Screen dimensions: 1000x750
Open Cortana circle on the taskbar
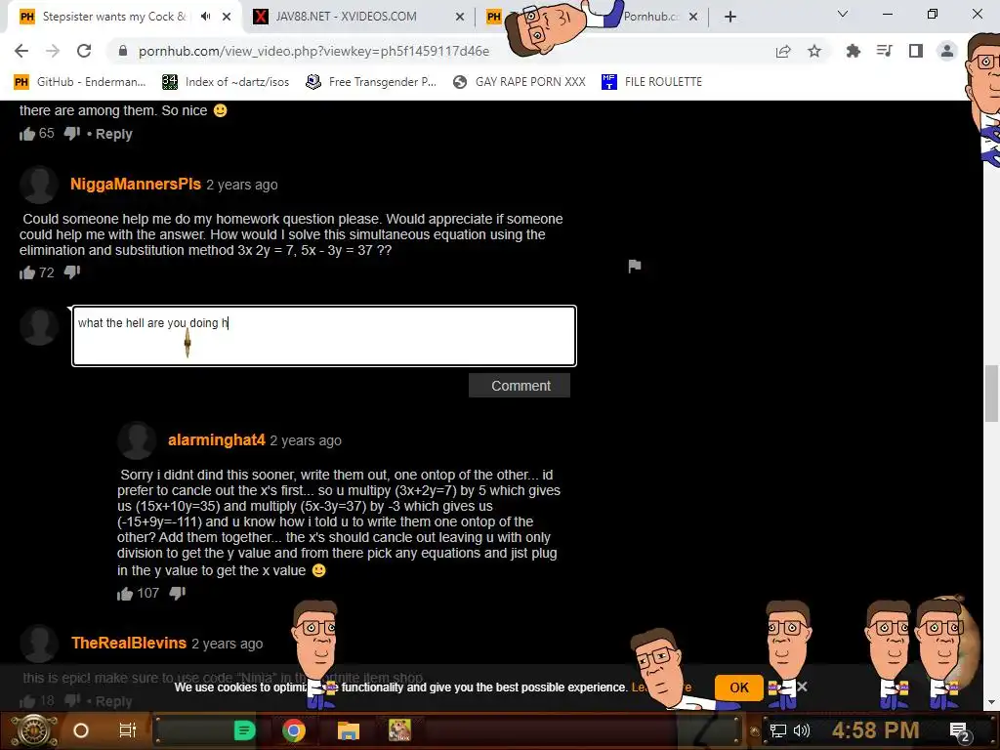coord(81,730)
